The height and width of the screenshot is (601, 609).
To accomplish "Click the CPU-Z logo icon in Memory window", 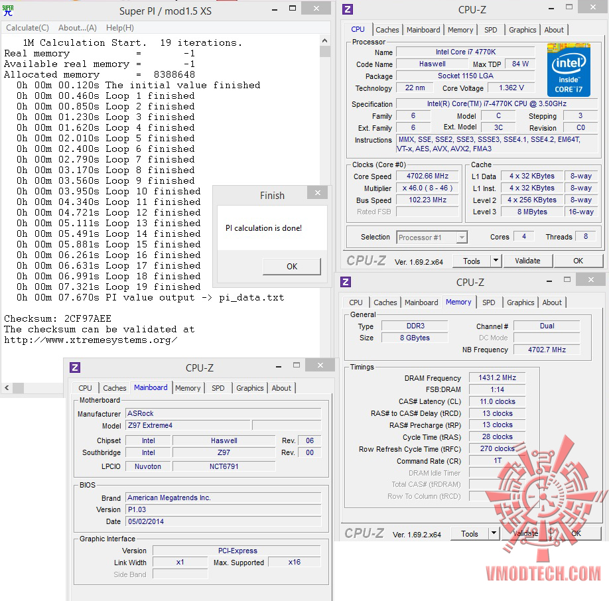I will click(345, 282).
